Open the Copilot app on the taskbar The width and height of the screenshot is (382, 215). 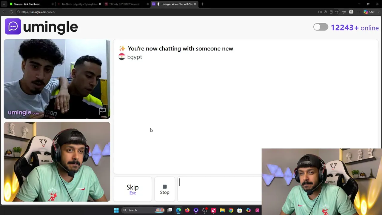click(x=248, y=210)
